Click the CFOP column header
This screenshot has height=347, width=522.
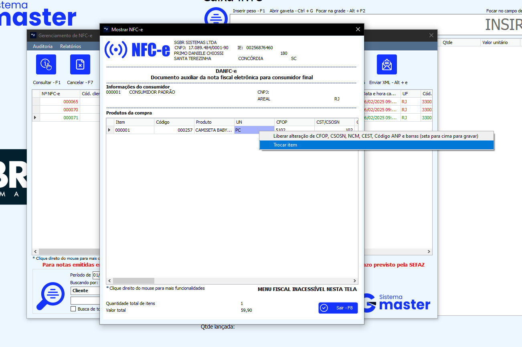tap(294, 122)
